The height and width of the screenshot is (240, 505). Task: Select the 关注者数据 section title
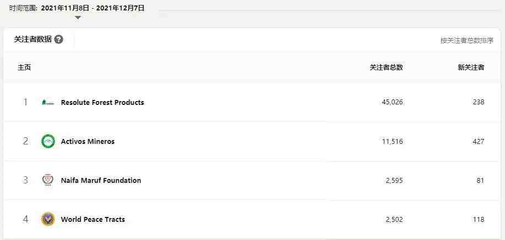coord(33,40)
